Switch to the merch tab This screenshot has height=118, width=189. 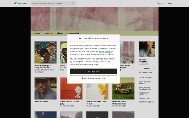coord(49,33)
